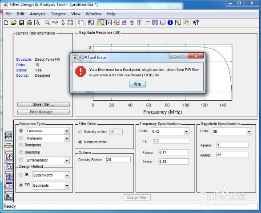This screenshot has width=261, height=213.
Task: Show Magnitude Response plot icon
Action: click(101, 23)
